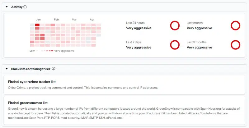Click the darkest red heatmap cell under Jan

point(37,25)
